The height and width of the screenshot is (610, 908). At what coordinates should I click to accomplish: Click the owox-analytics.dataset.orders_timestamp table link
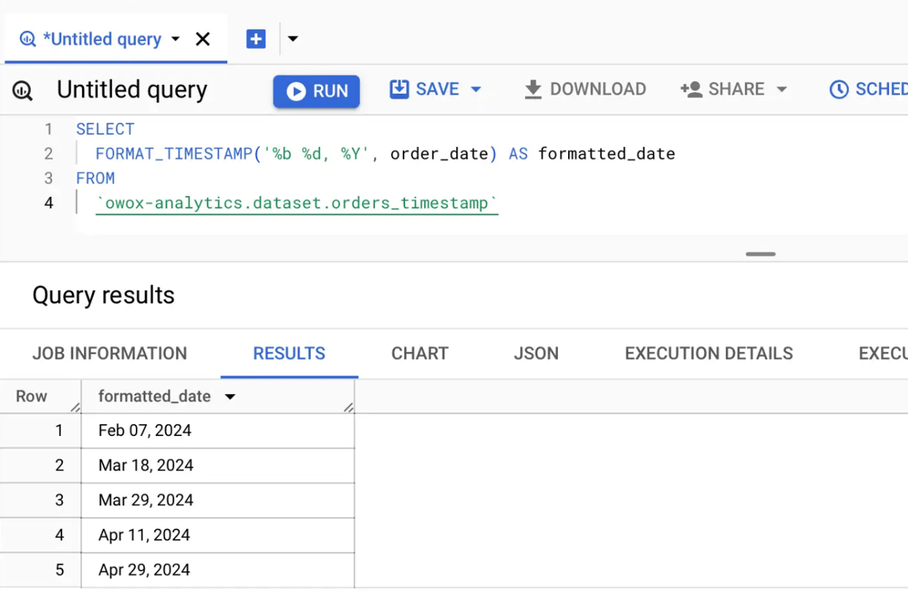(x=296, y=203)
